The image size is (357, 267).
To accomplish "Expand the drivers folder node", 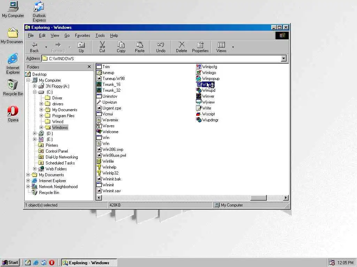I will pos(41,104).
